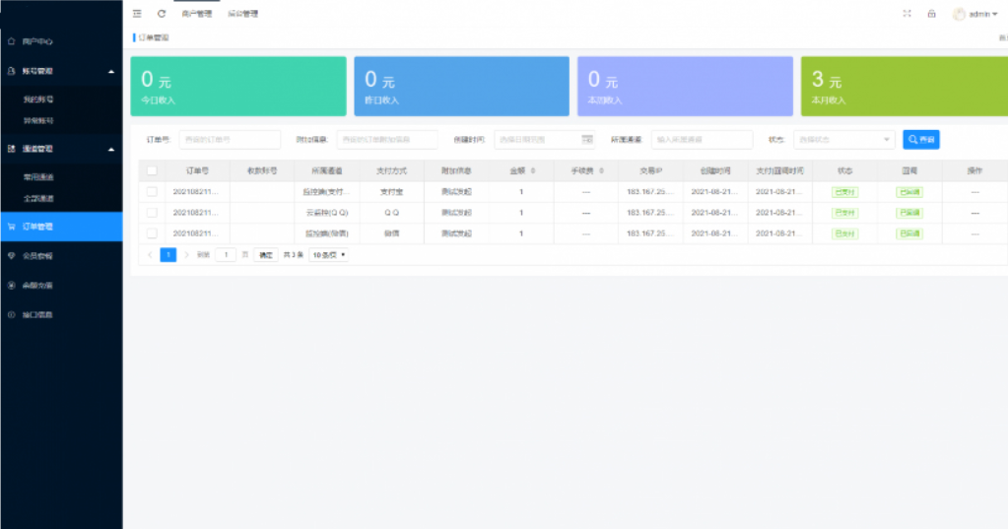1008x529 pixels.
Task: Collapse the 账号管理 sidebar section
Action: (x=111, y=72)
